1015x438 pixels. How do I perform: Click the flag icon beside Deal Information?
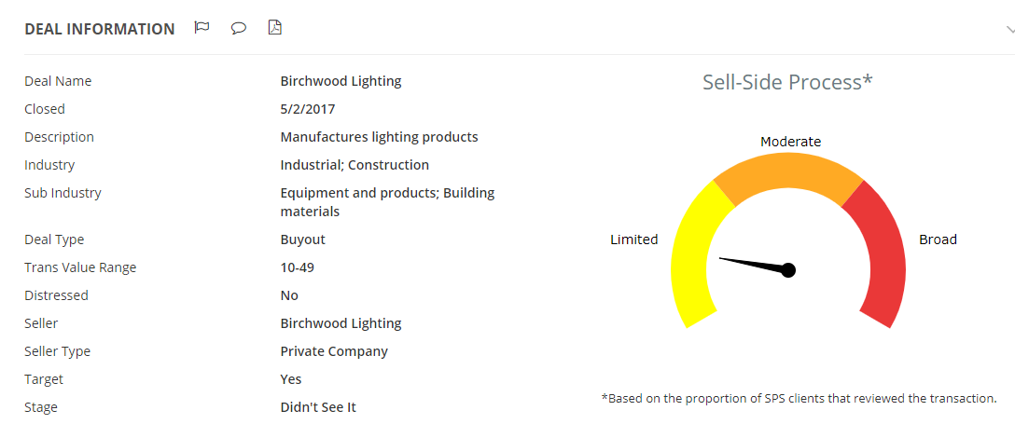tap(202, 28)
